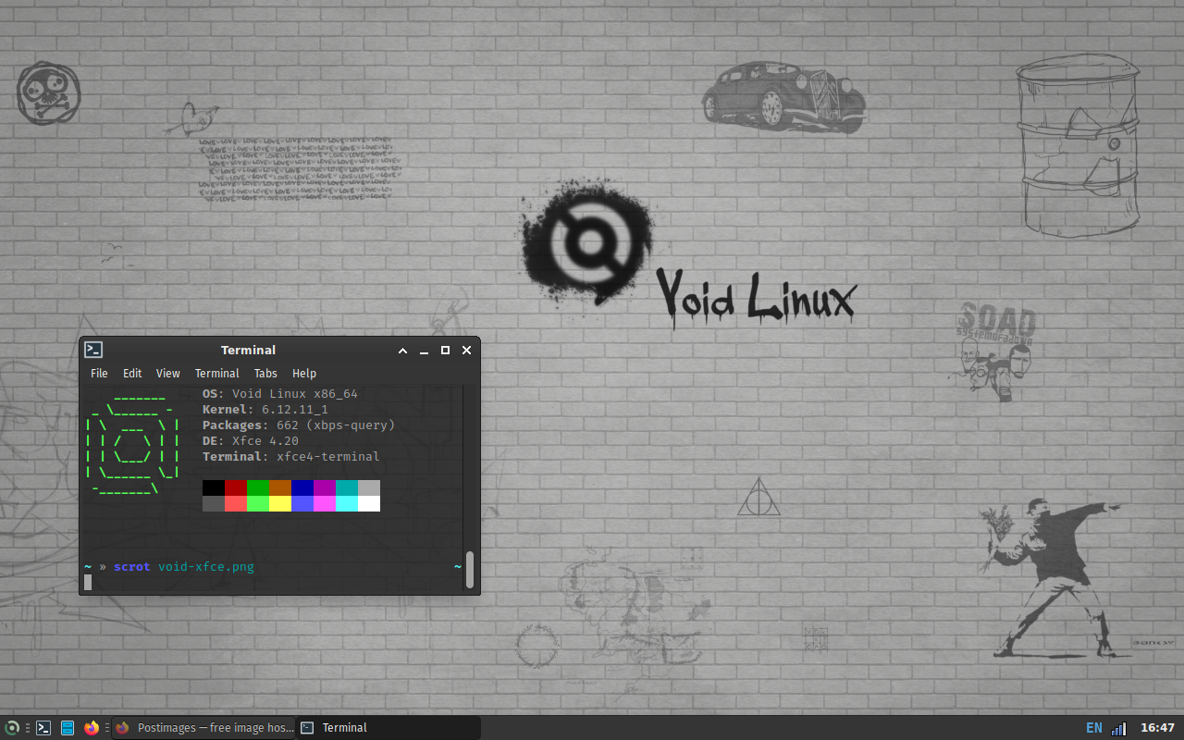Open the Tabs menu in Terminal
Viewport: 1184px width, 740px height.
click(265, 374)
